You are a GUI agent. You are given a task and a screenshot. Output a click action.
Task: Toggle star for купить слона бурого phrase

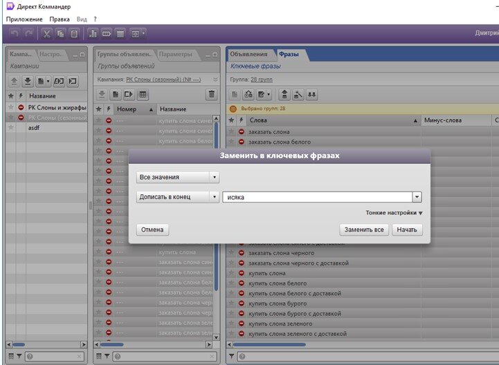(232, 303)
